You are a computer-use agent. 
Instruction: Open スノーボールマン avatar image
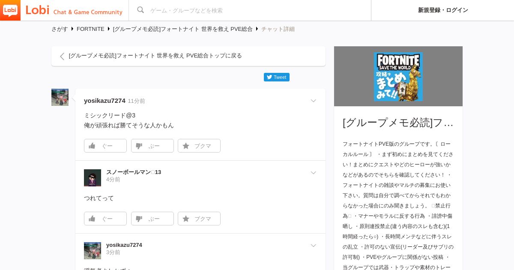click(93, 178)
